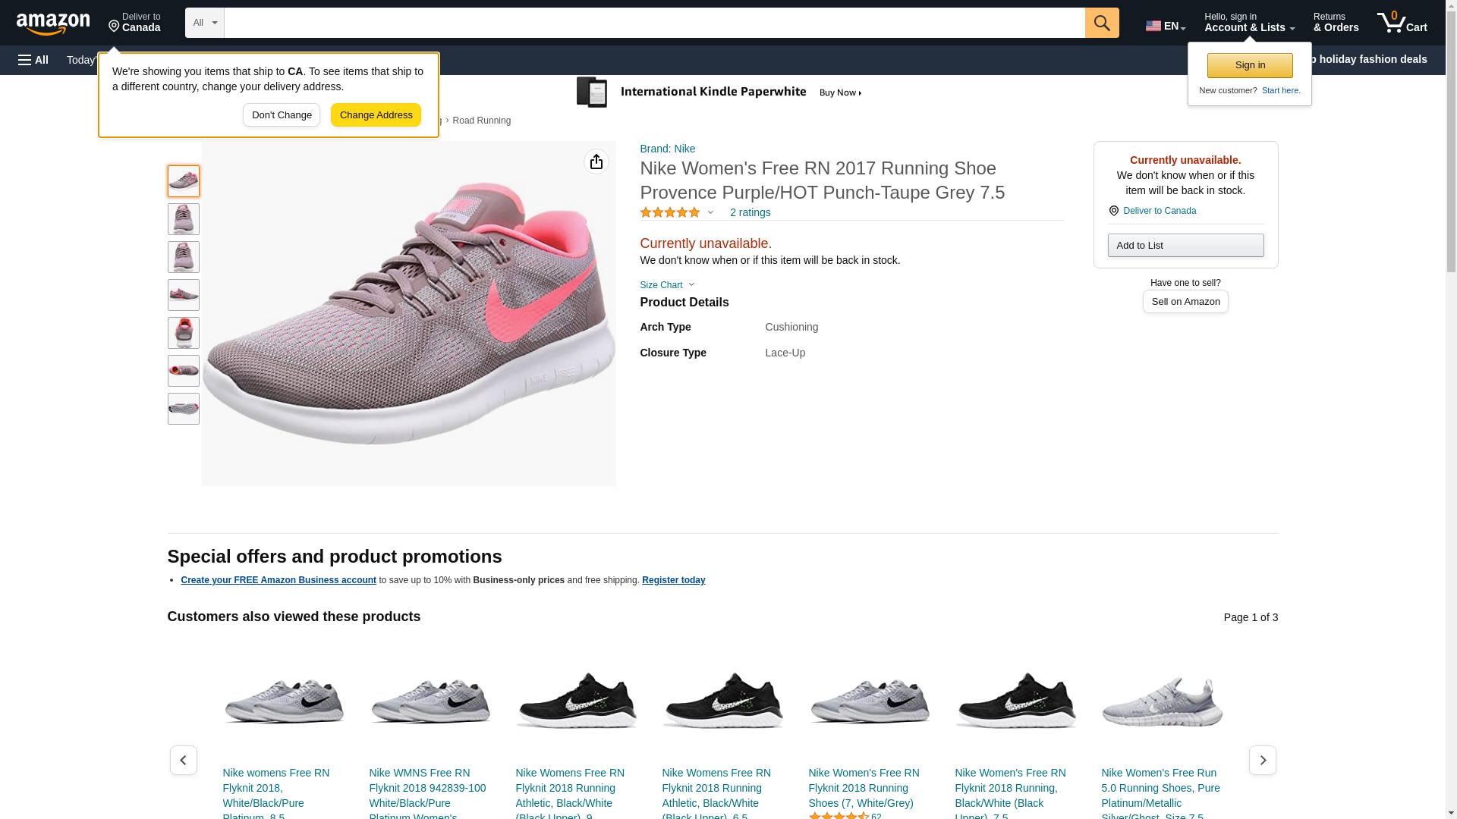Expand the search category All dropdown
The height and width of the screenshot is (819, 1457).
click(x=204, y=23)
